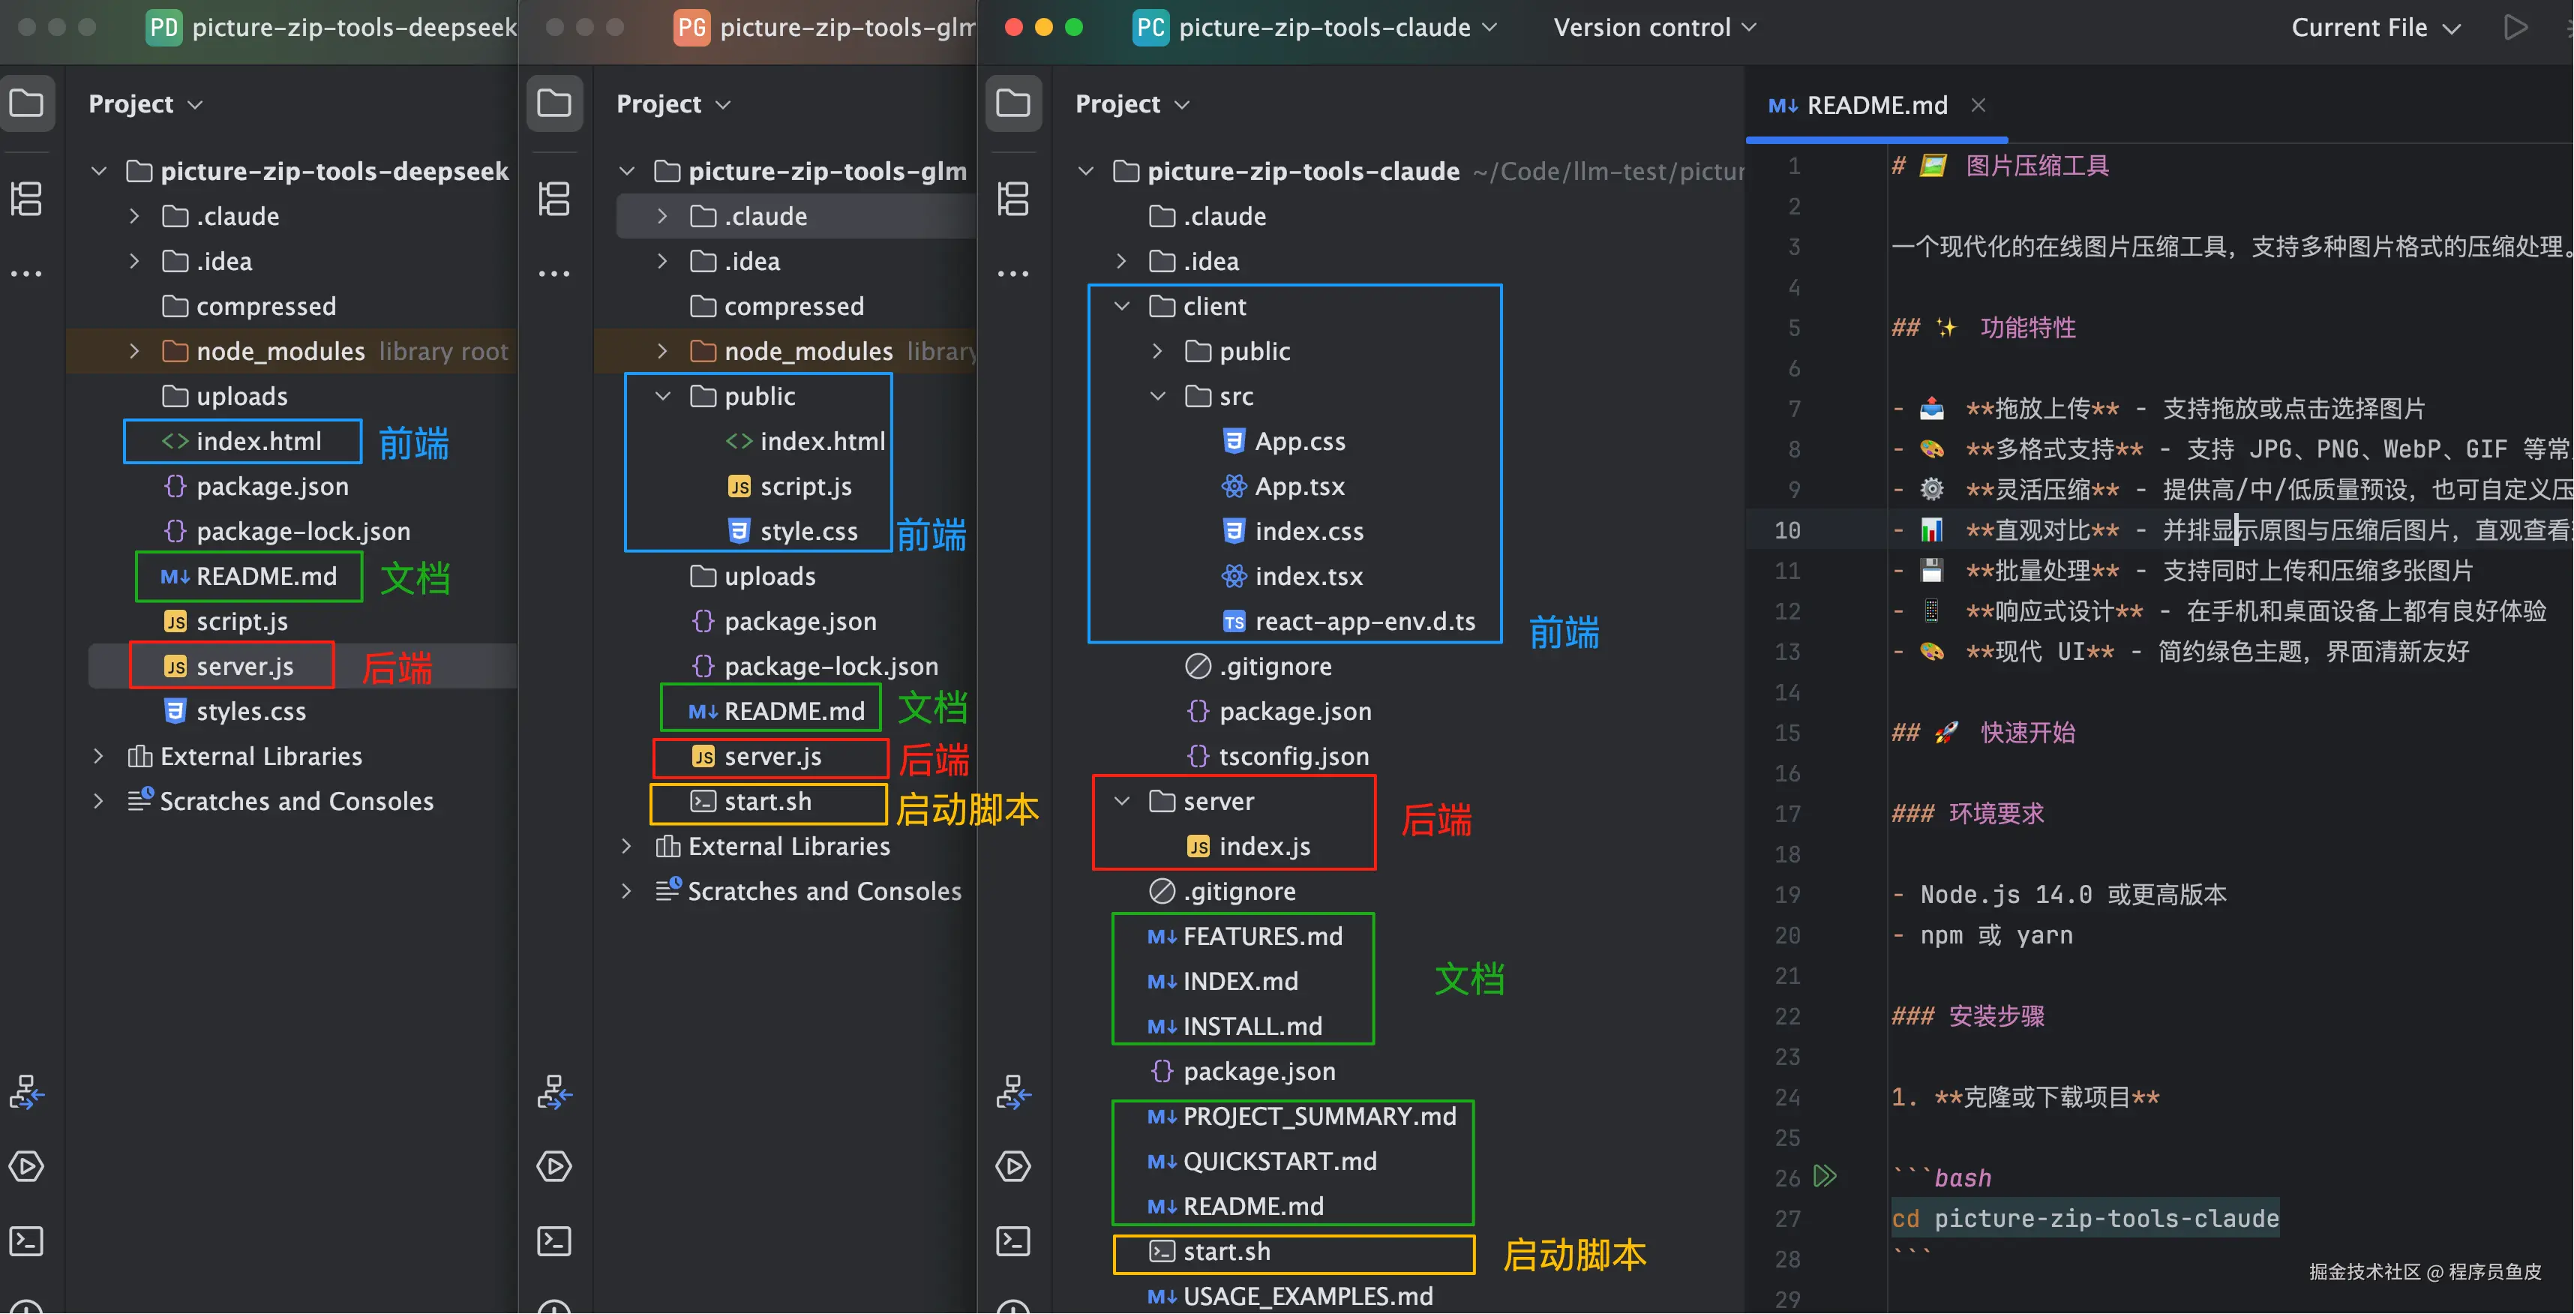2574x1314 pixels.
Task: Open the Current File run configuration dropdown
Action: [x=2374, y=28]
